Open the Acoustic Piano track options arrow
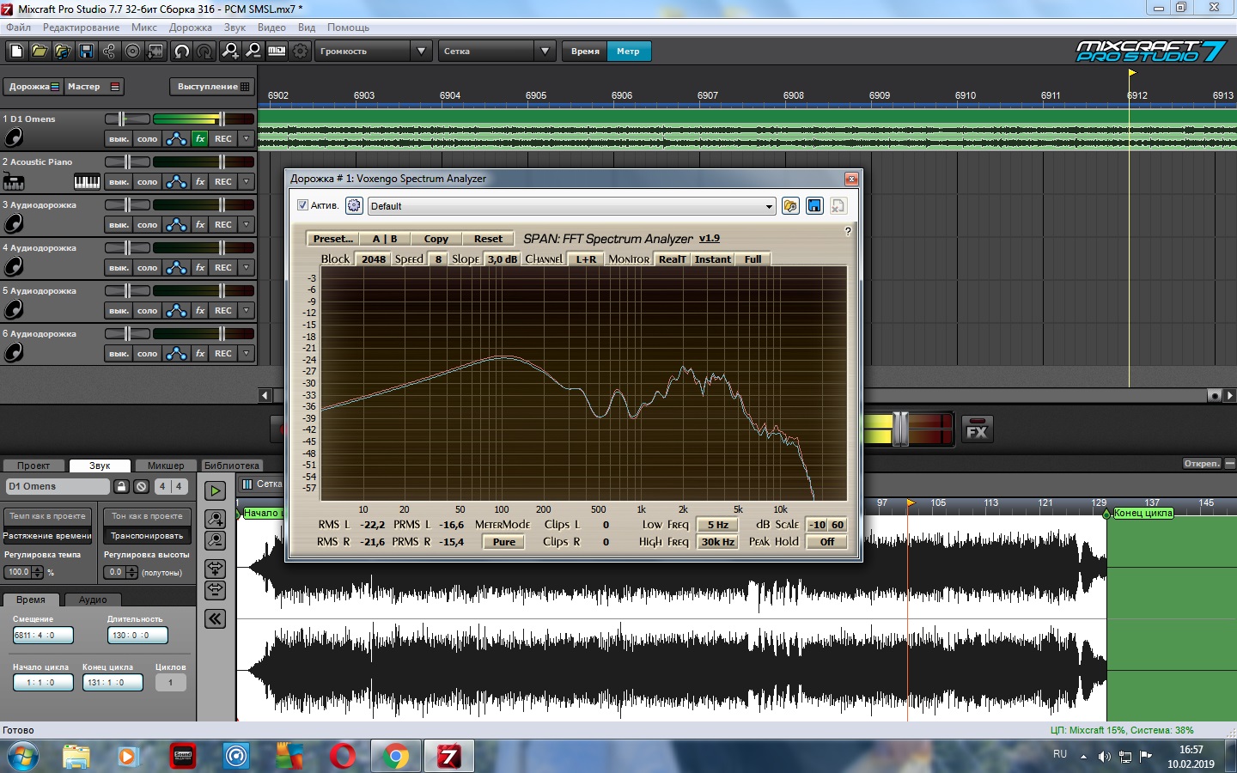Screen dimensions: 1237x773 (247, 181)
